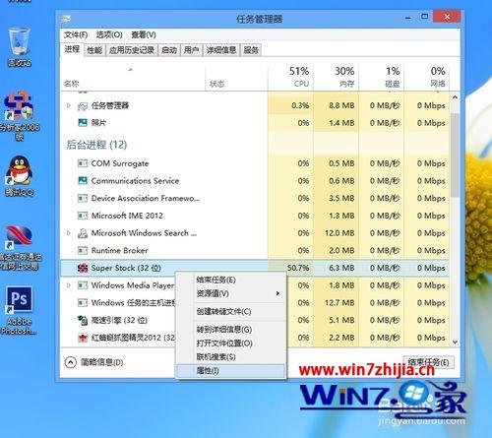
Task: Click the Windows 任务的主机进程 icon
Action: coord(83,303)
